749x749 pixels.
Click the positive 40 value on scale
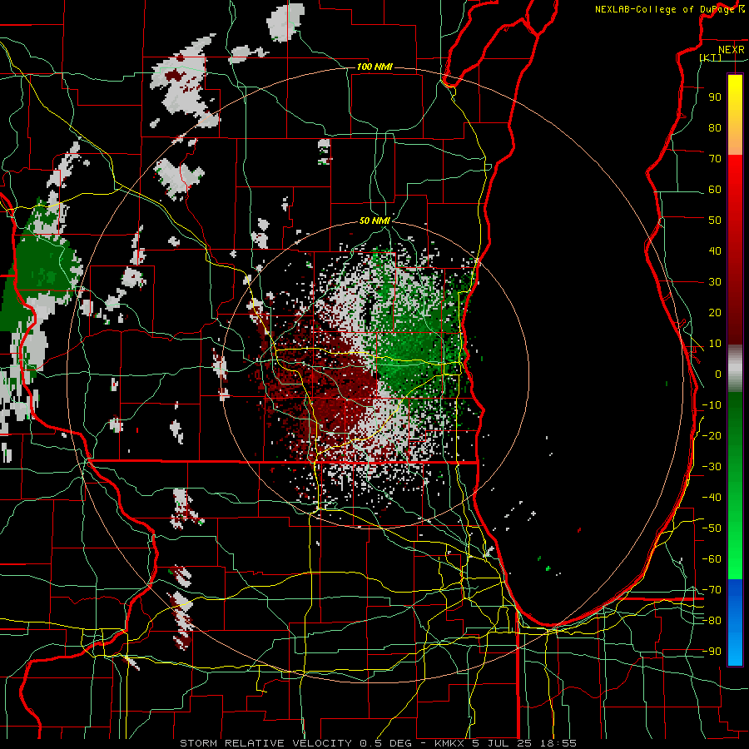[715, 250]
